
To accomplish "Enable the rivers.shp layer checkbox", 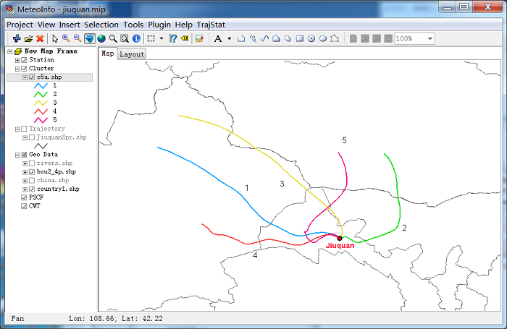I will pyautogui.click(x=32, y=163).
